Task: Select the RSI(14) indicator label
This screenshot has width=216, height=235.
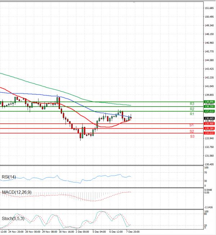Action: click(9, 177)
